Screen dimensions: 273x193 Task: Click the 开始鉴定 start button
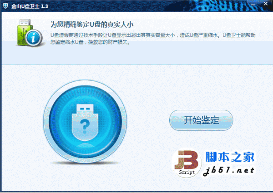point(201,120)
